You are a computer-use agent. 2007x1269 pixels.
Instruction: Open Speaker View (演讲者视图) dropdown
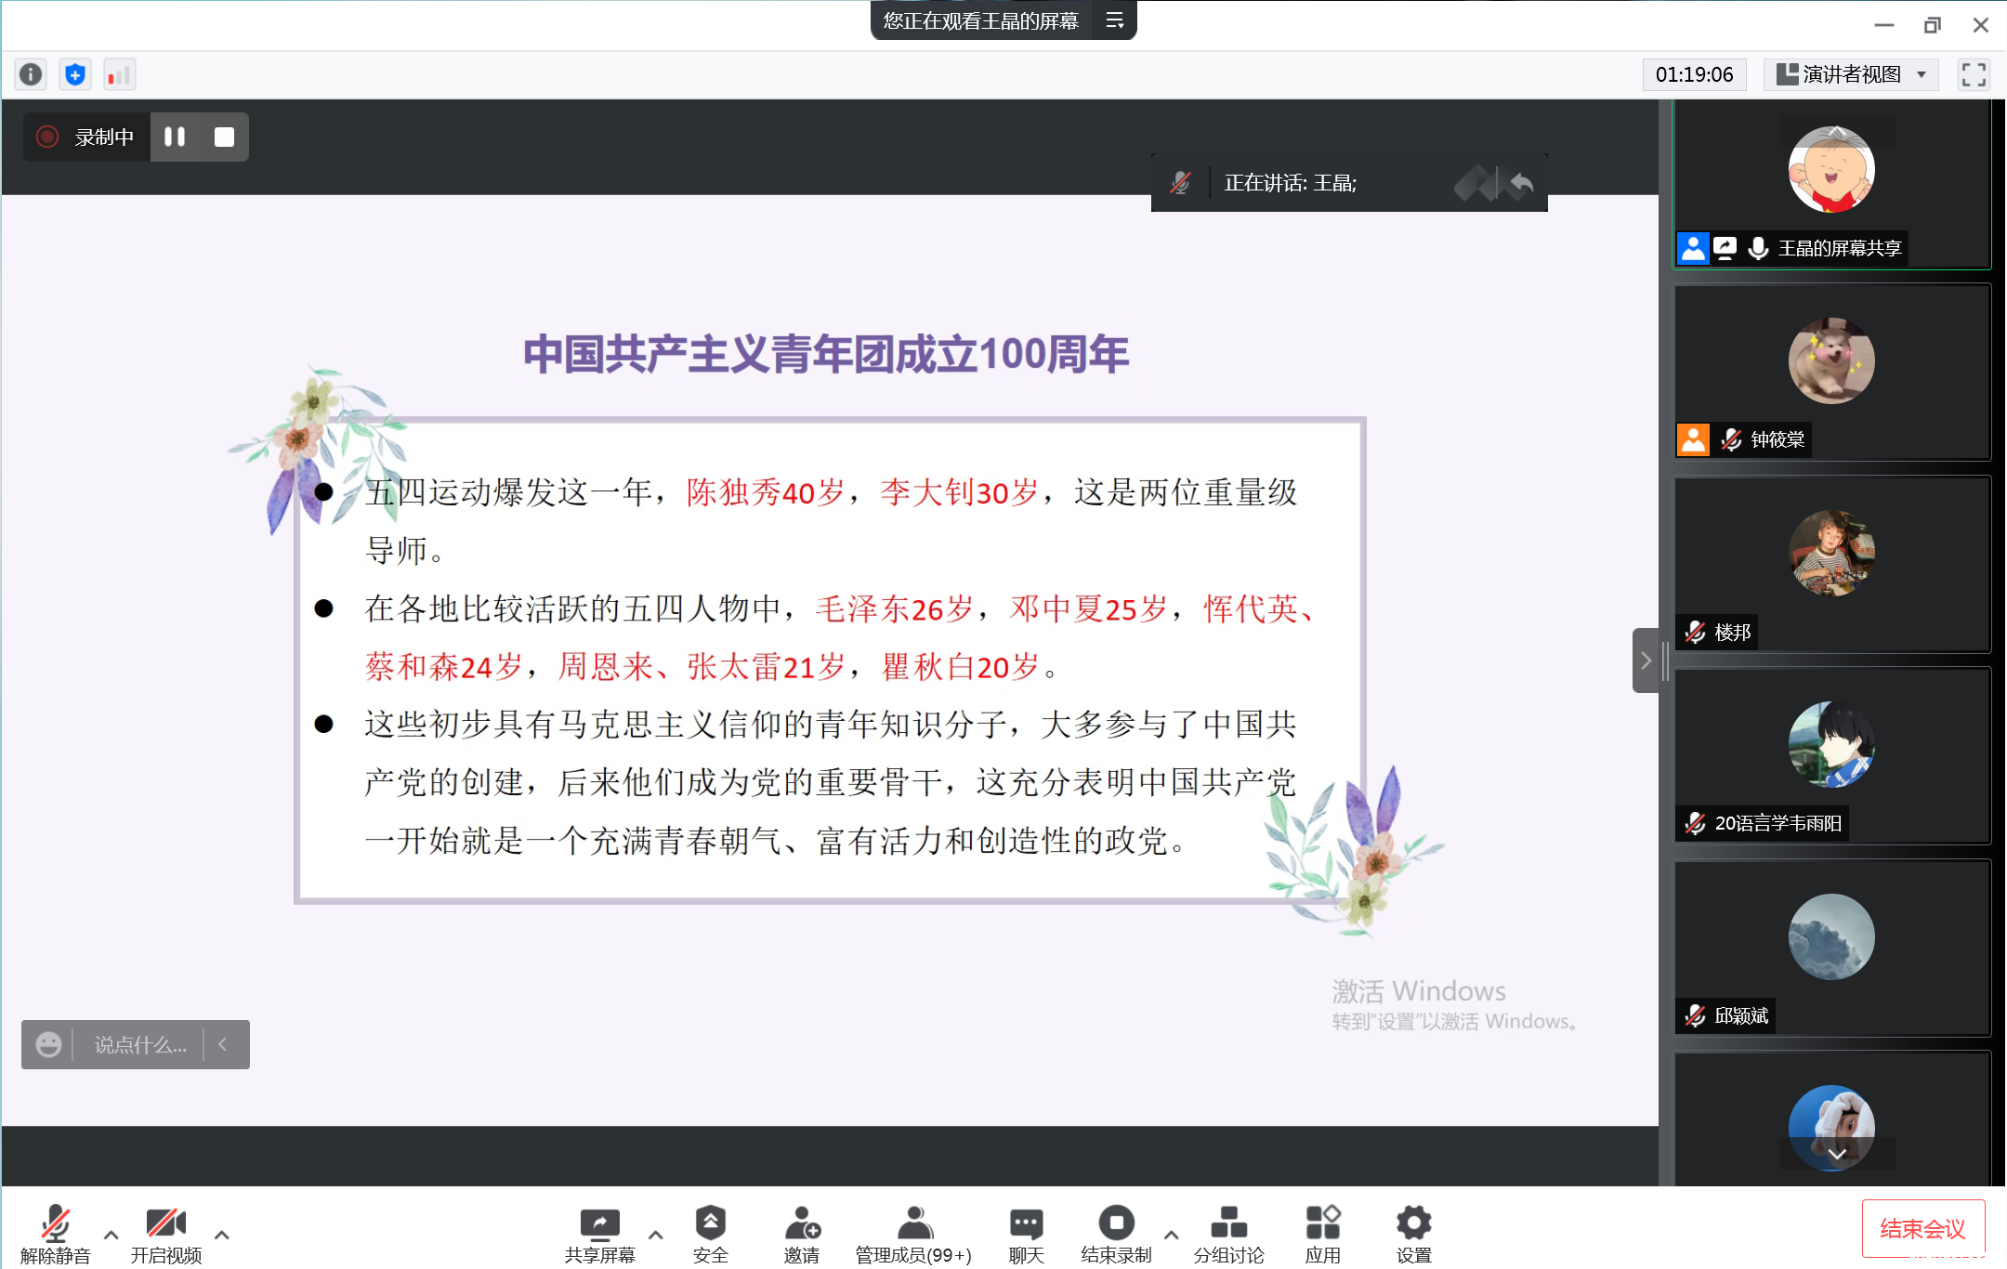pos(1851,74)
